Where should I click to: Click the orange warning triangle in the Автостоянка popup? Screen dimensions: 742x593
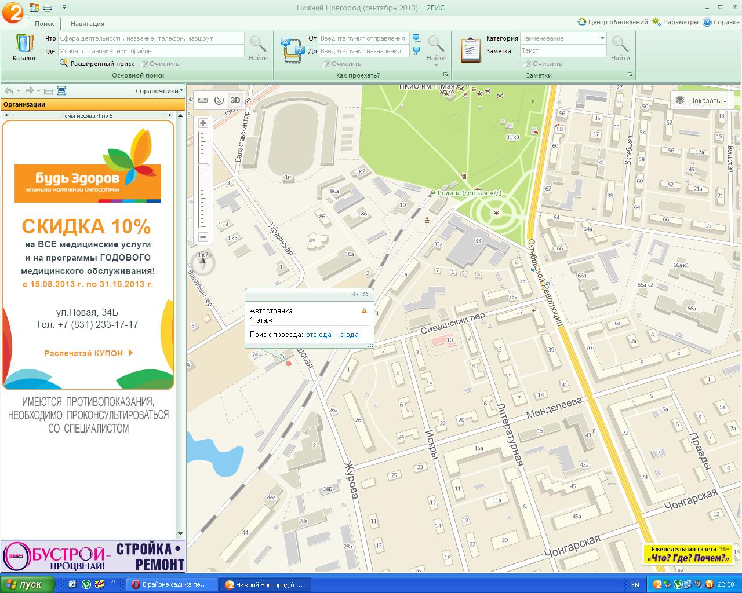(364, 310)
